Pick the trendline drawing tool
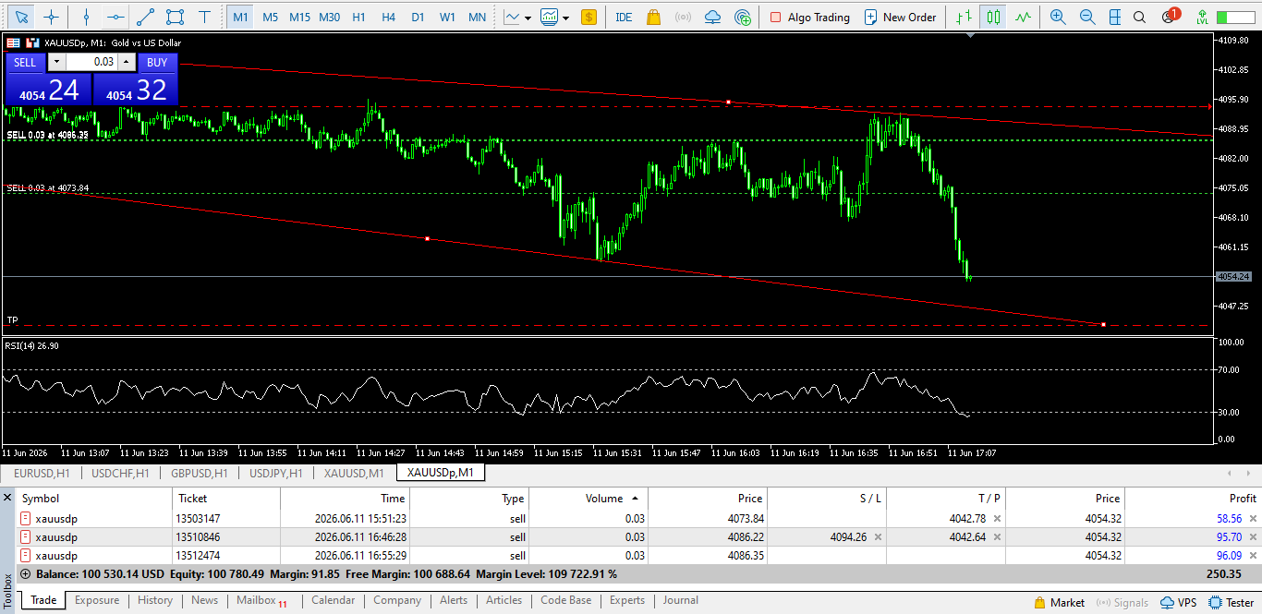This screenshot has width=1262, height=614. 145,17
